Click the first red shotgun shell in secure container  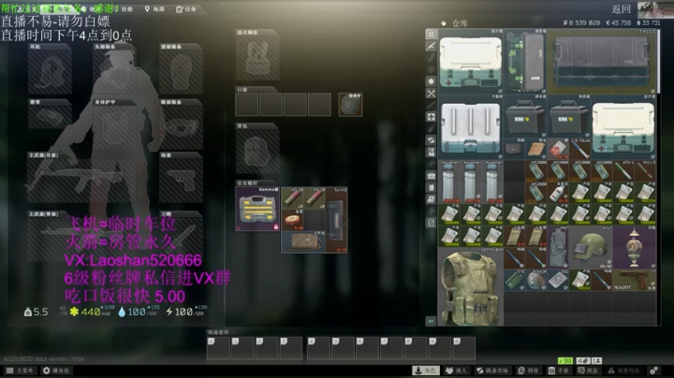[x=292, y=198]
